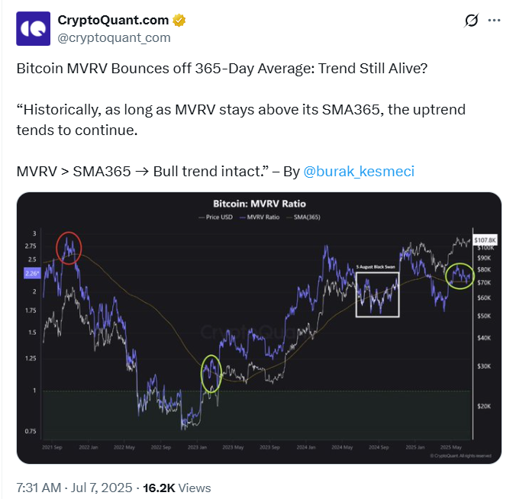This screenshot has height=499, width=516.
Task: Toggle the Price USD legend entry
Action: (216, 217)
